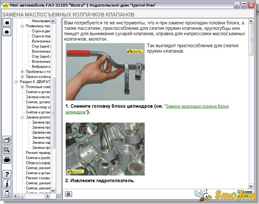This screenshot has width=259, height=204.
Task: Go forward with the right arrow button
Action: pyautogui.click(x=7, y=32)
